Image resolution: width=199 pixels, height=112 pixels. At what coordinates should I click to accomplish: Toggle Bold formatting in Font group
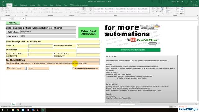click(18, 12)
